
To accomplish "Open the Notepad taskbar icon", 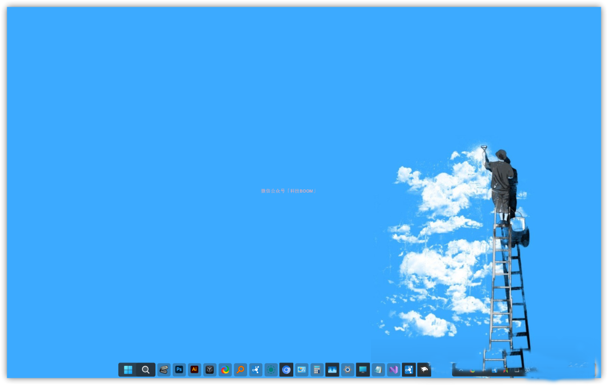I will coord(378,370).
